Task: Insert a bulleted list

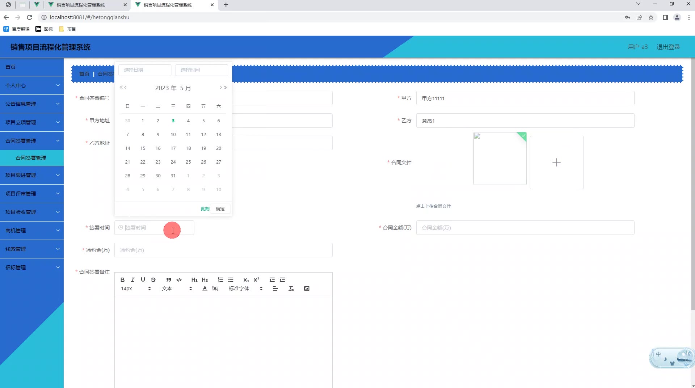Action: point(231,280)
